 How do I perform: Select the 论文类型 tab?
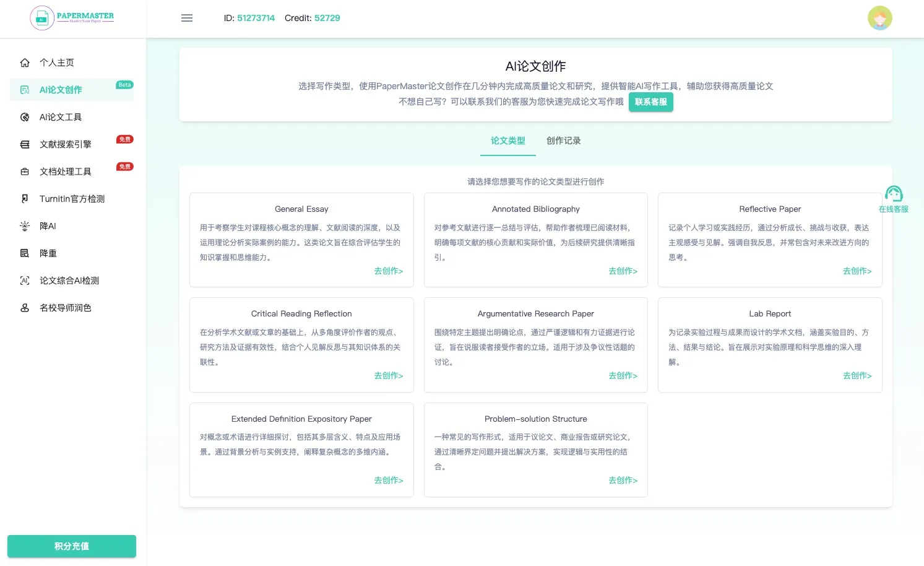point(507,141)
